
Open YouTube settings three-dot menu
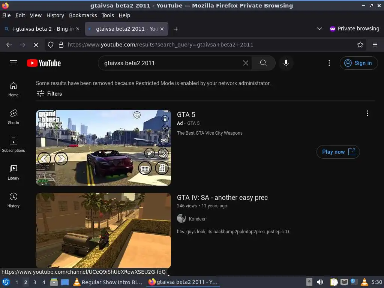coord(329,63)
